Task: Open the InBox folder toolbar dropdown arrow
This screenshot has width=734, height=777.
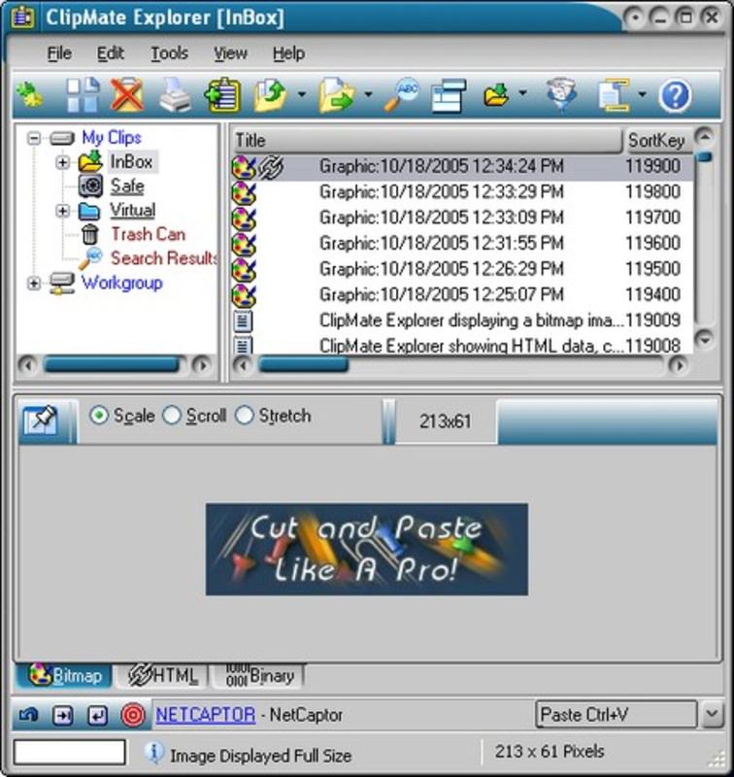Action: [522, 92]
